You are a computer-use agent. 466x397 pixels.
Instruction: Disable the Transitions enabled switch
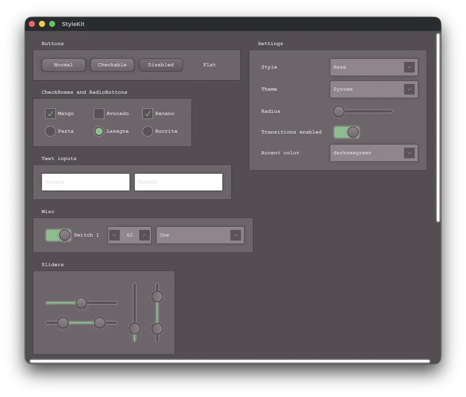pyautogui.click(x=346, y=132)
